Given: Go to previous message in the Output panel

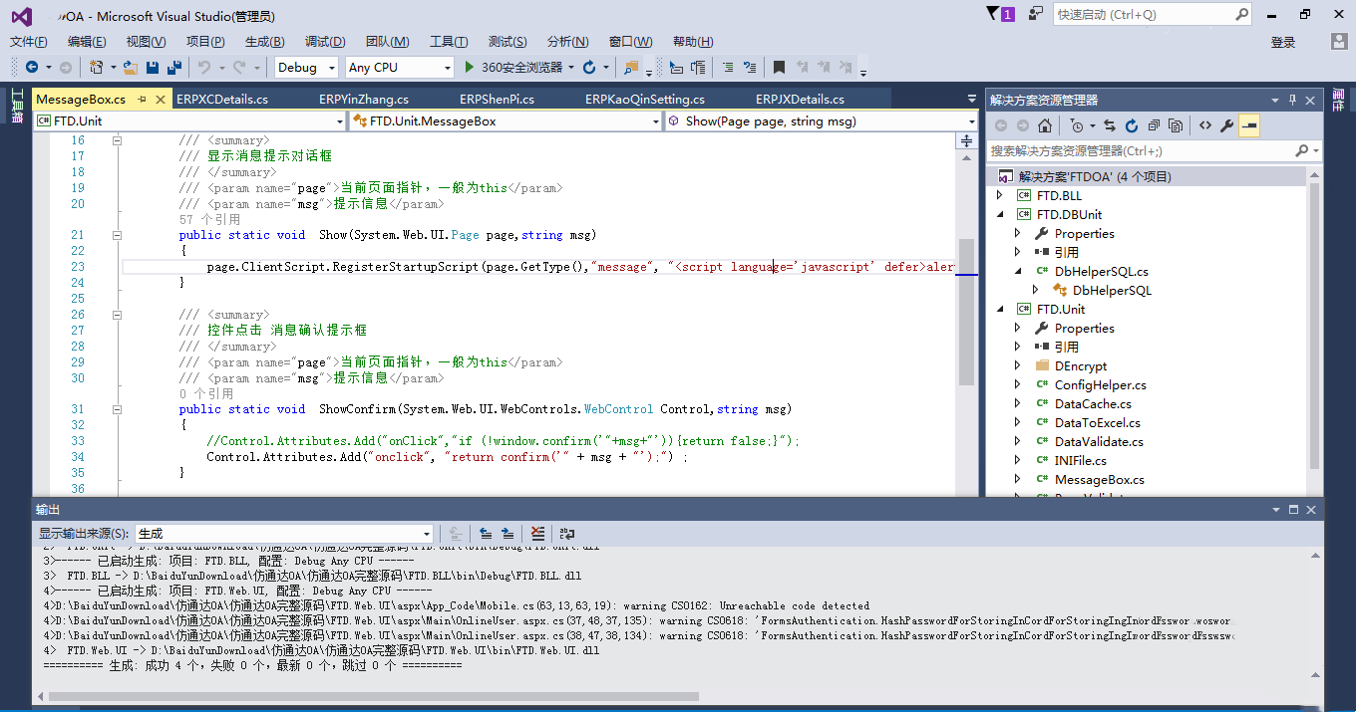Looking at the screenshot, I should click(486, 534).
